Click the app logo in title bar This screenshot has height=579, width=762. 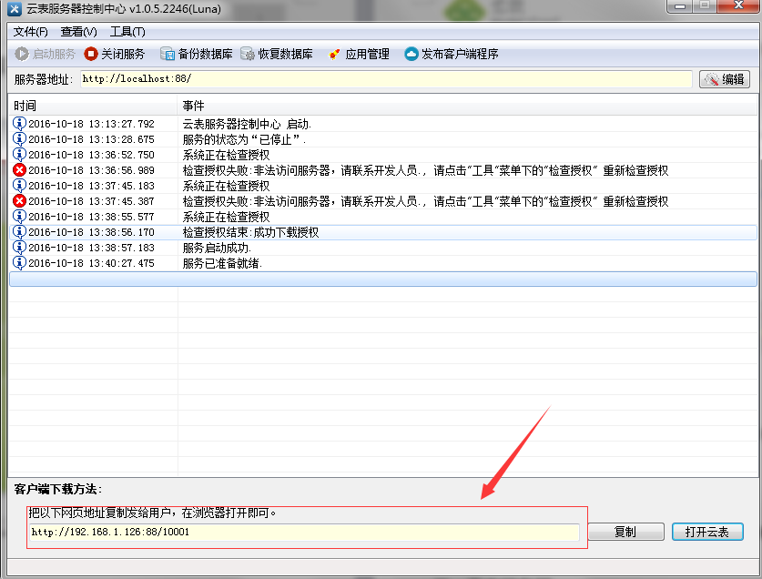tap(15, 9)
